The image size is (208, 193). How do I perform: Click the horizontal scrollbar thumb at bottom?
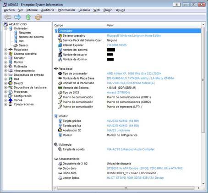126,188
